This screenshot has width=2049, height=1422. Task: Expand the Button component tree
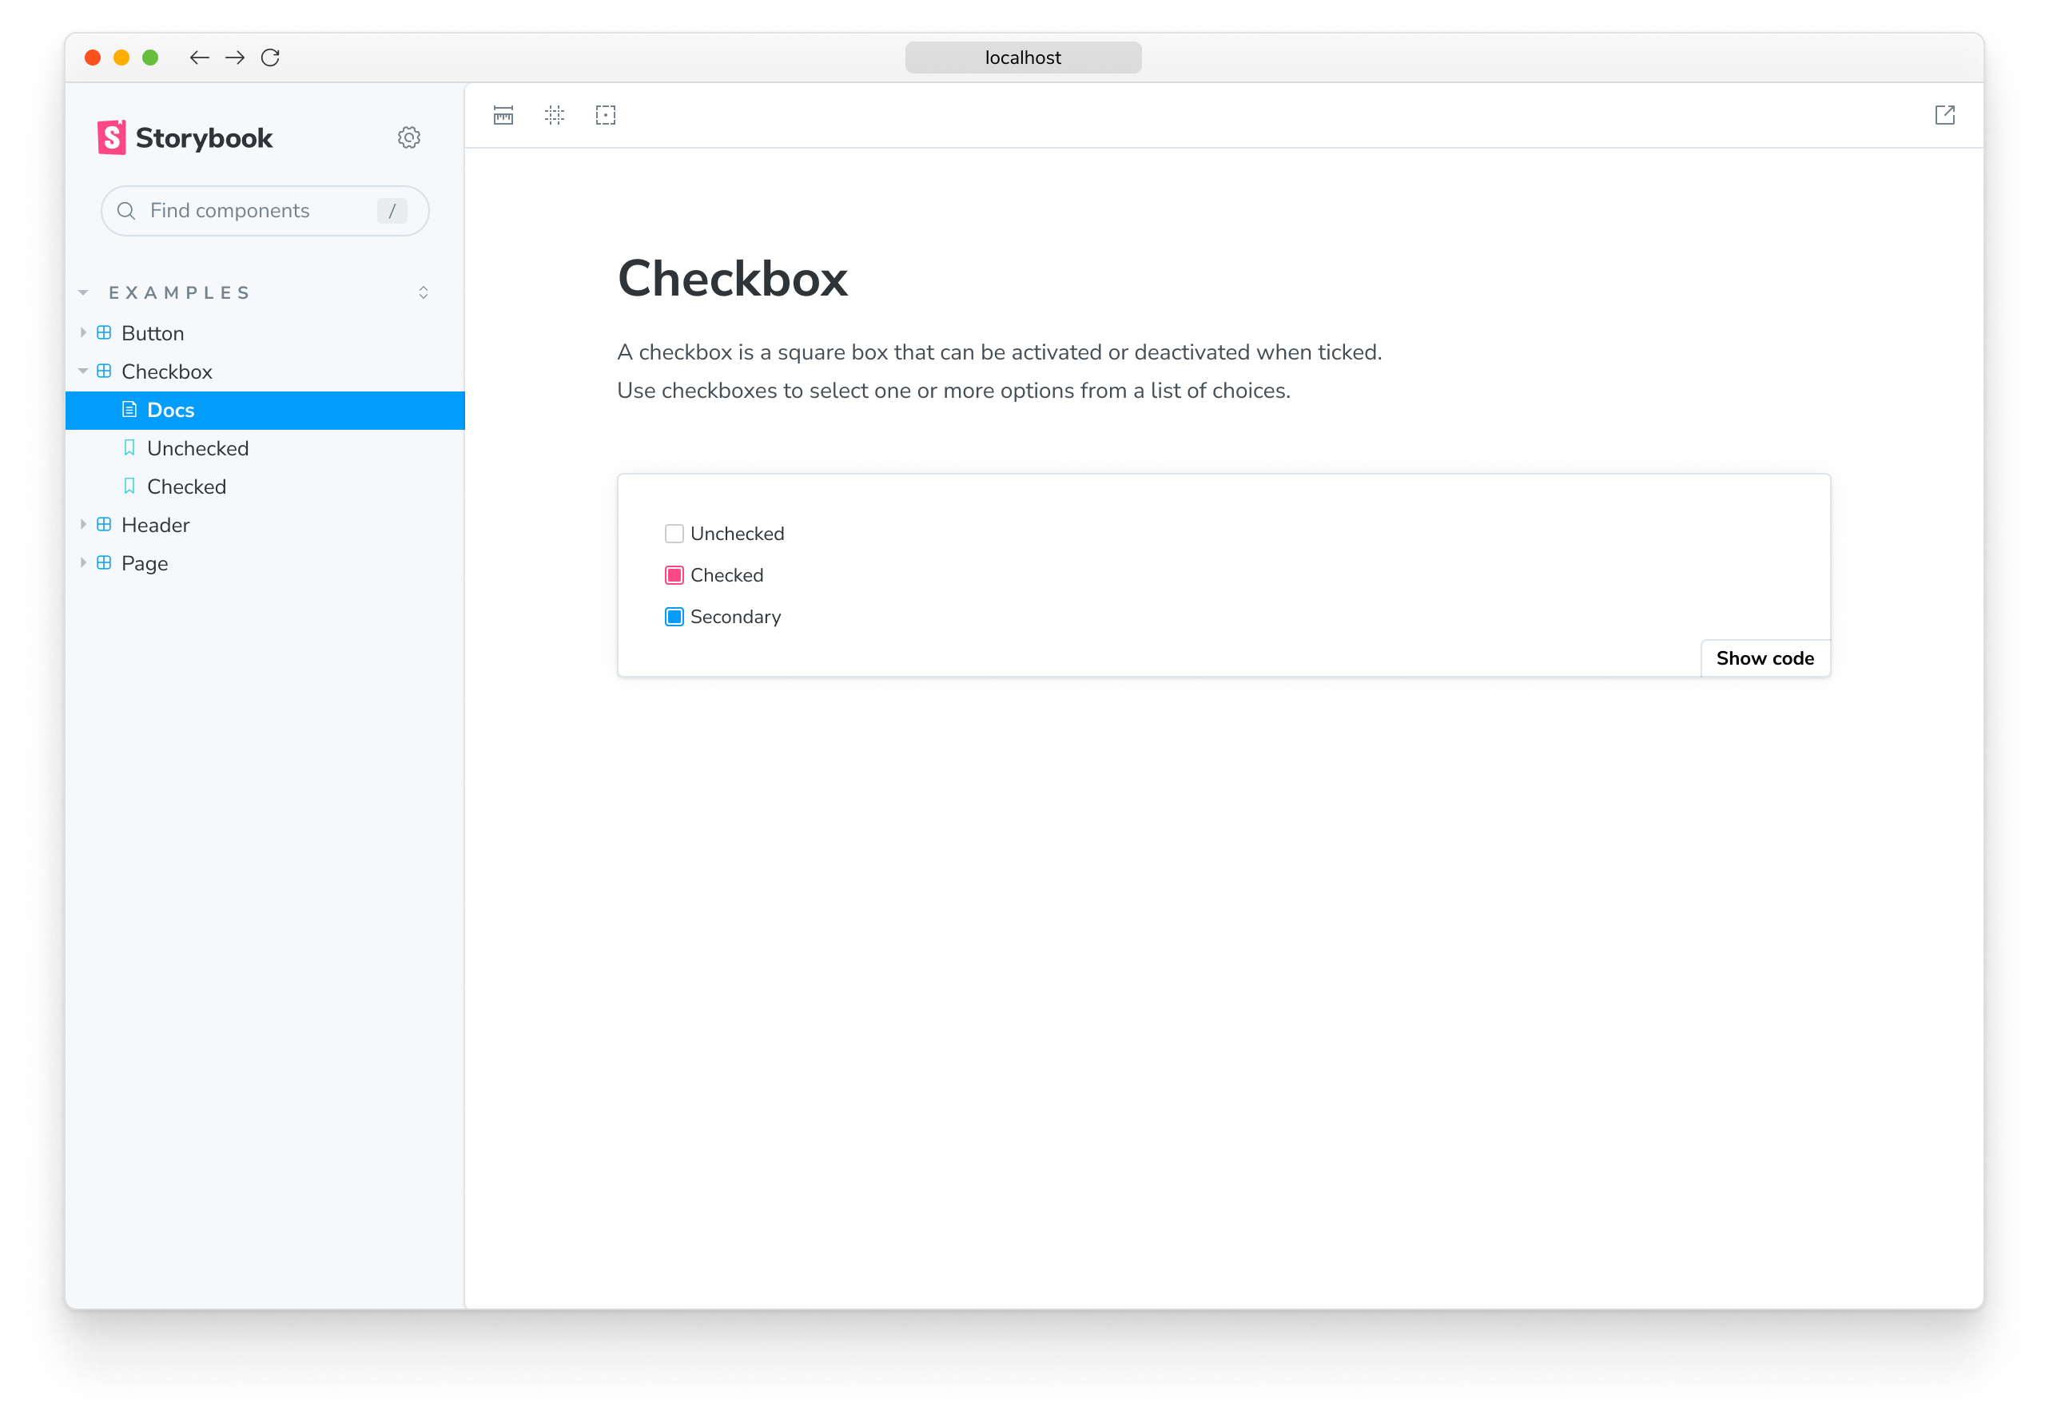pos(84,333)
